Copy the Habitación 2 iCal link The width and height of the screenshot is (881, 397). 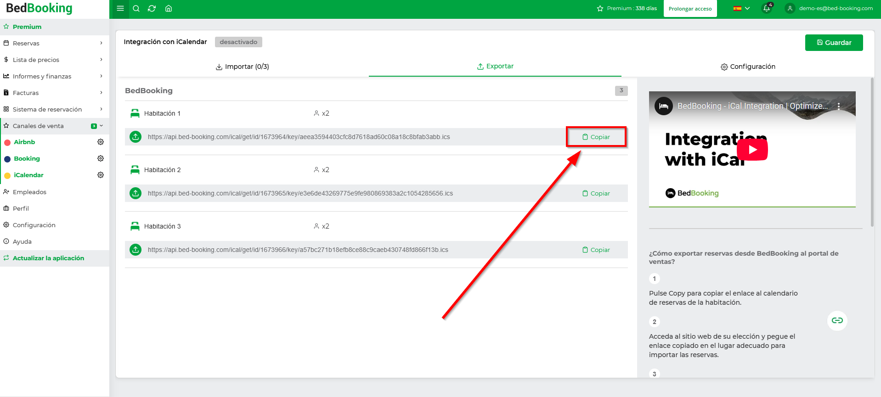596,193
